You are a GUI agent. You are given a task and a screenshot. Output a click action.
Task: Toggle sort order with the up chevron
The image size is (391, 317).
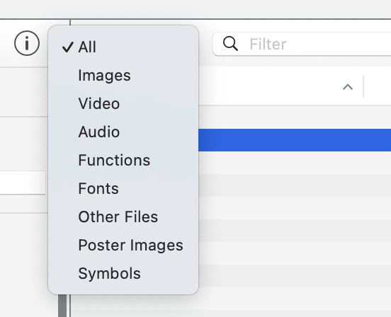[x=348, y=87]
